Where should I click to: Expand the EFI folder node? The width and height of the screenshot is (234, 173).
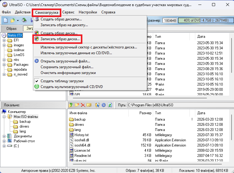pyautogui.click(x=4, y=40)
